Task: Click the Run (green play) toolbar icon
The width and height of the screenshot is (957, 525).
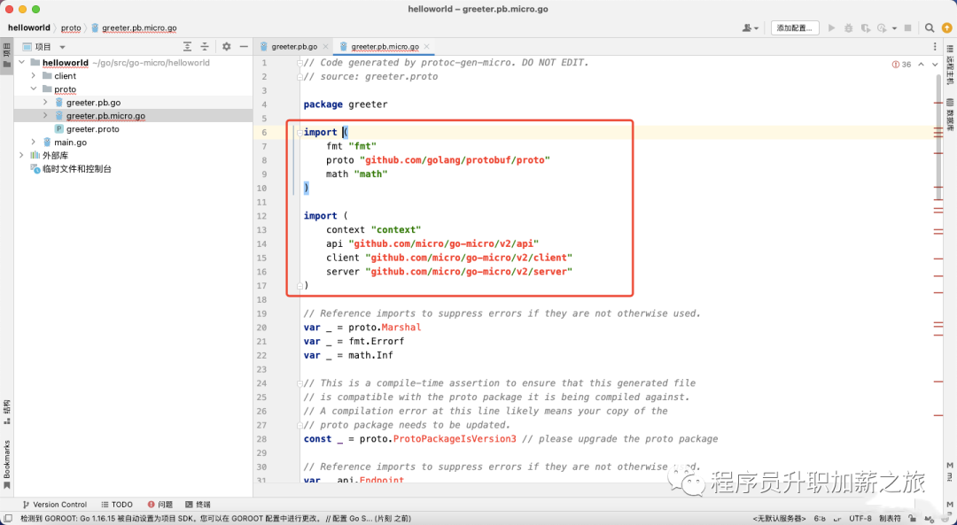Action: click(831, 28)
